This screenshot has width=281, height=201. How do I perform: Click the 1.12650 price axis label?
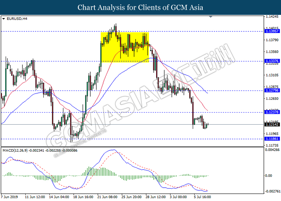tap(272, 98)
